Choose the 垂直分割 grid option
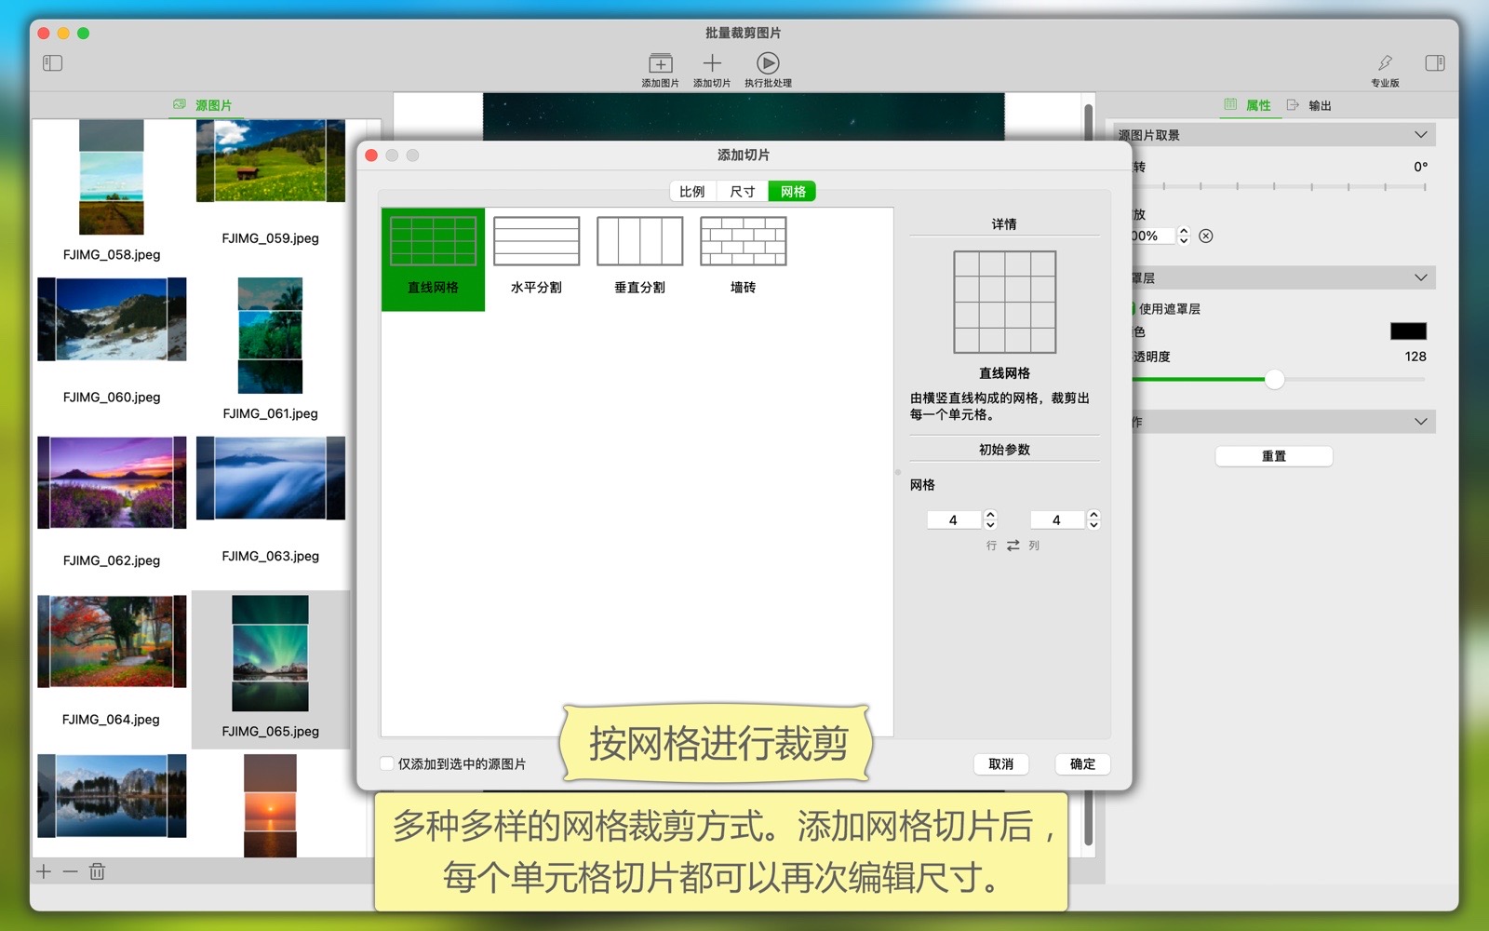 [x=639, y=242]
